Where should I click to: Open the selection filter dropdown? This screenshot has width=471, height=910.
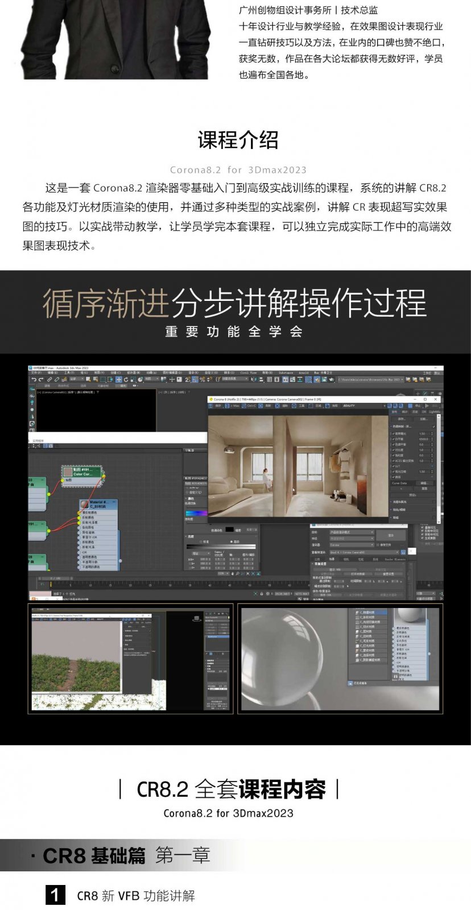point(77,379)
